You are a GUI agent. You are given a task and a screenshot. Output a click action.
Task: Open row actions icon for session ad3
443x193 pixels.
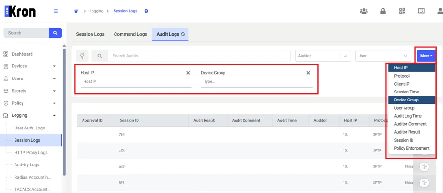[x=424, y=167]
